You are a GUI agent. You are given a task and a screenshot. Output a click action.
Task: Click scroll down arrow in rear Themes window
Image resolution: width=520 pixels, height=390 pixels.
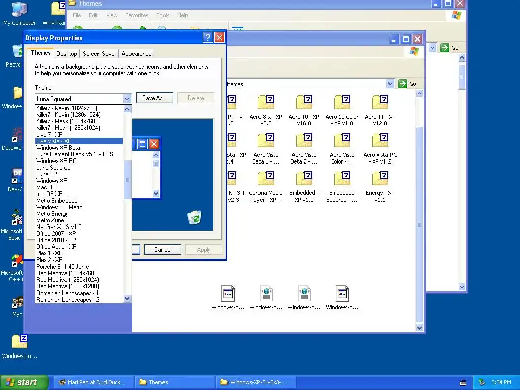[462, 287]
